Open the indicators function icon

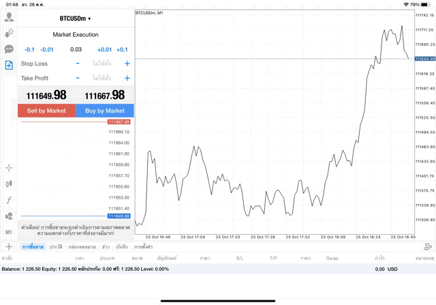click(9, 199)
